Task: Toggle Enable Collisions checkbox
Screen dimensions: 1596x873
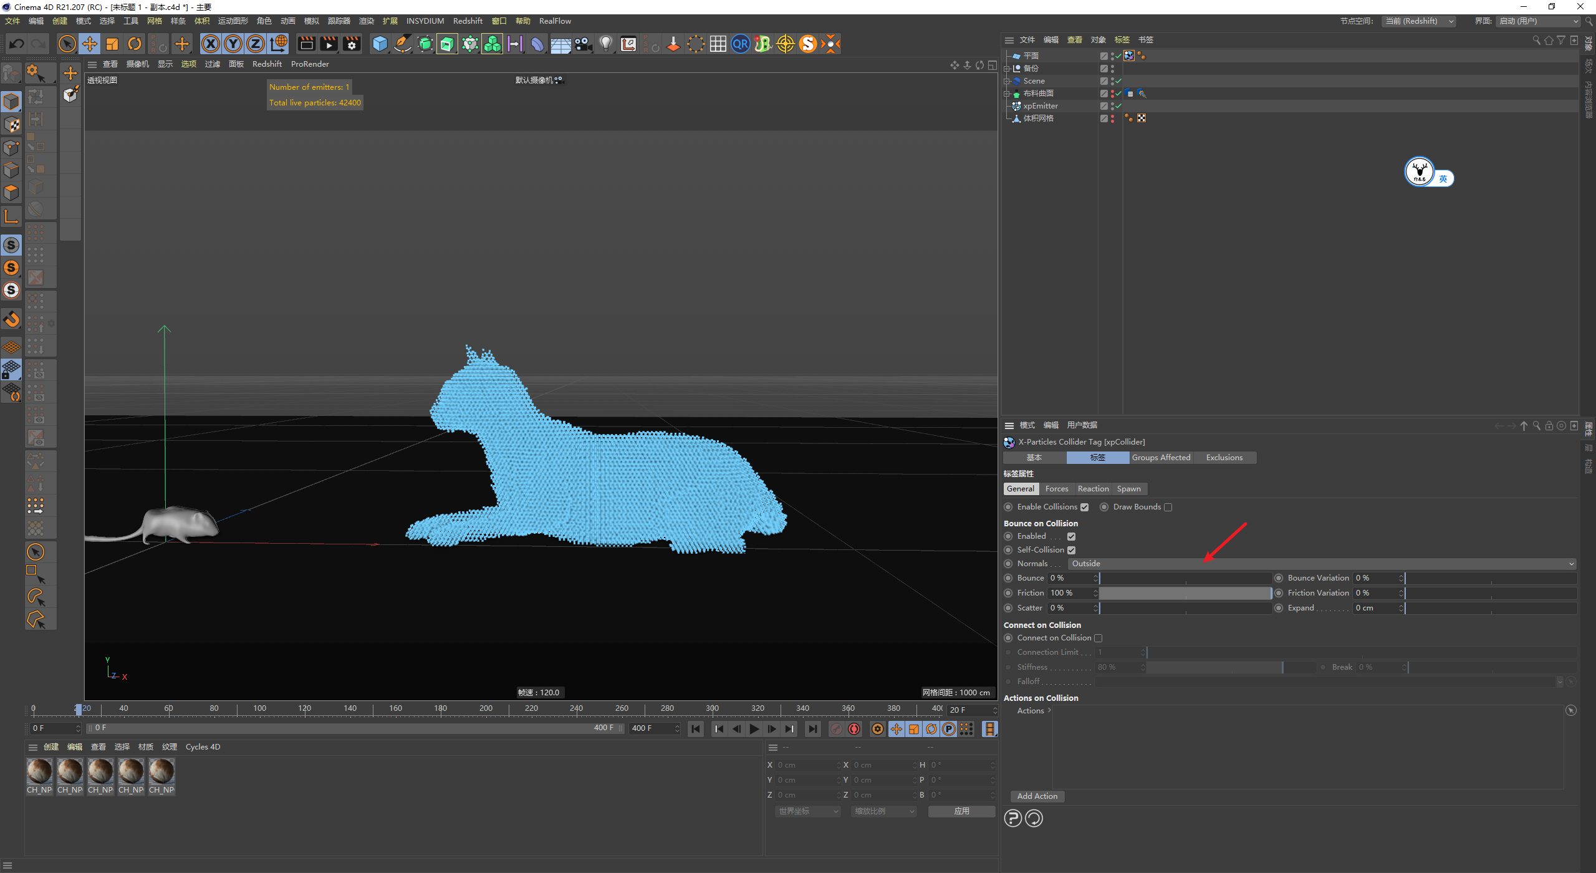Action: tap(1084, 507)
